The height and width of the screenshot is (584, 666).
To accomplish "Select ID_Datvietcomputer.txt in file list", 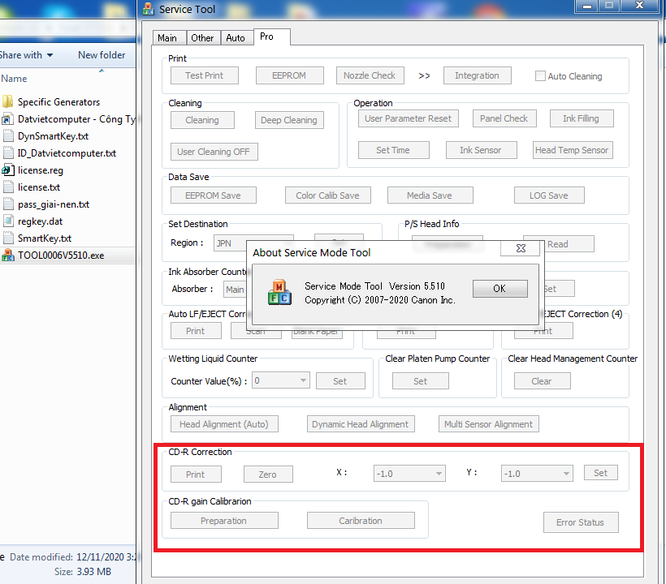I will [x=67, y=153].
